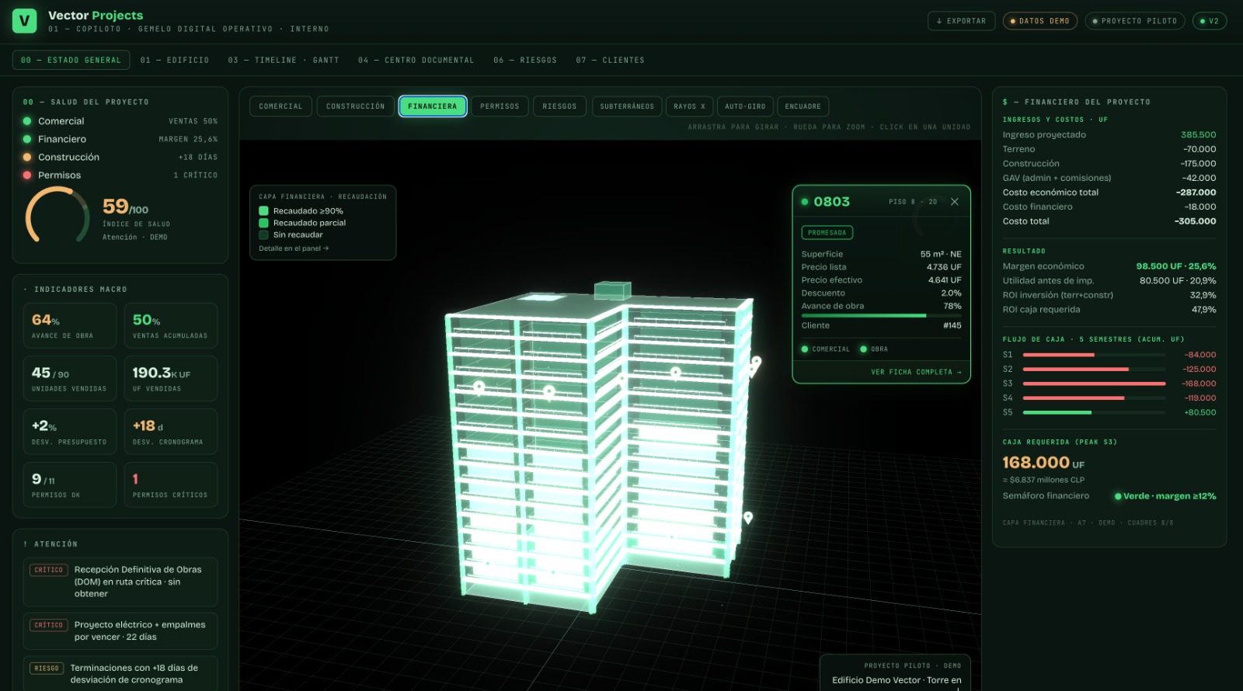
Task: Click the Margen económico 98.500 UF row
Action: pyautogui.click(x=1109, y=266)
